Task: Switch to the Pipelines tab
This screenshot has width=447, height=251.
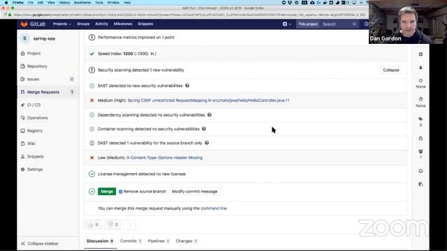Action: coord(159,241)
